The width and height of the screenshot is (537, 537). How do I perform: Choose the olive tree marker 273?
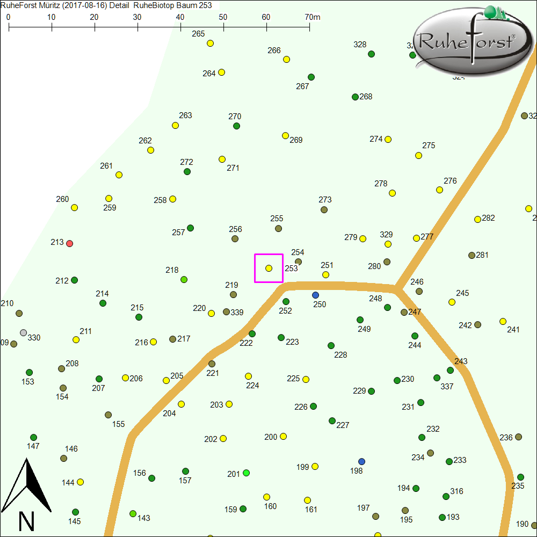point(324,209)
